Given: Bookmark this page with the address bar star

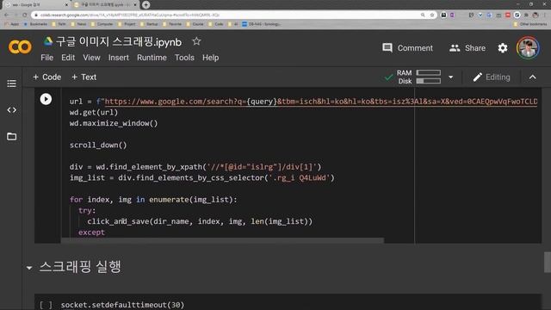Looking at the screenshot, I should point(432,15).
